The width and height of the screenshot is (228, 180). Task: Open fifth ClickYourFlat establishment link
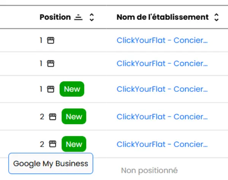(x=162, y=144)
